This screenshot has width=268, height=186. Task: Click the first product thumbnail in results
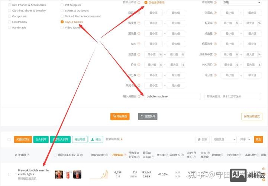[x=59, y=174]
